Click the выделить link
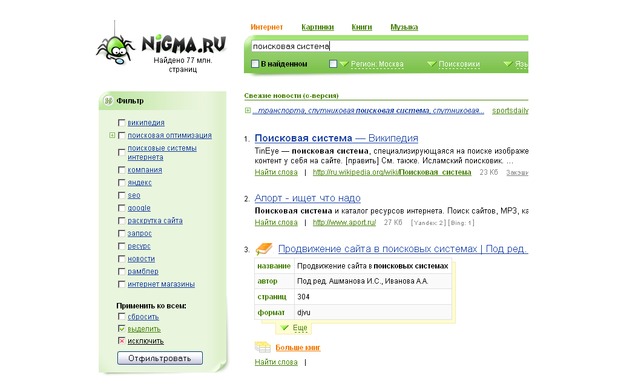Image resolution: width=644 pixels, height=384 pixels. click(144, 329)
